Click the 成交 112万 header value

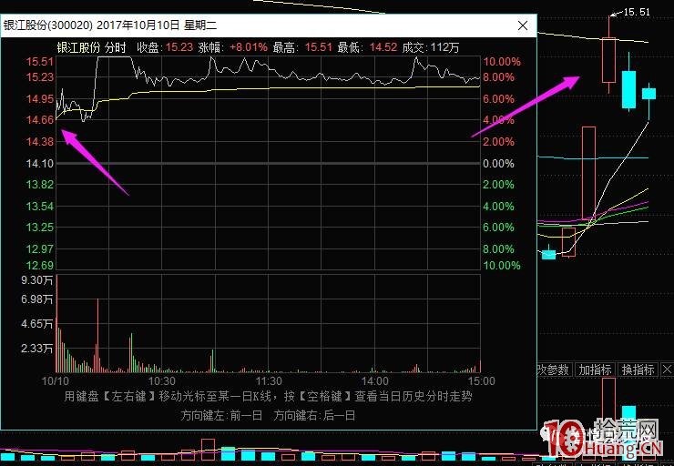(431, 47)
